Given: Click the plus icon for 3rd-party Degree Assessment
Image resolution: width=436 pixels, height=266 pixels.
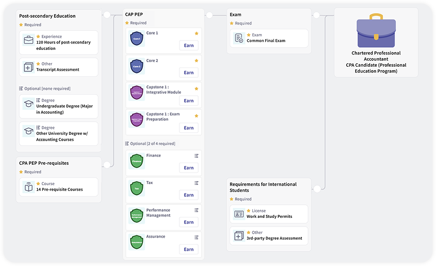Looking at the screenshot, I should [x=239, y=236].
